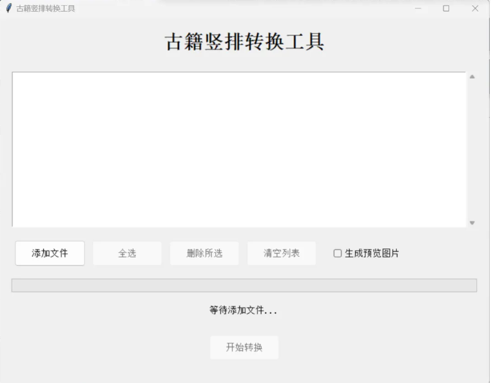Viewport: 491px width, 383px height.
Task: Click the 清空列表 button
Action: click(282, 253)
